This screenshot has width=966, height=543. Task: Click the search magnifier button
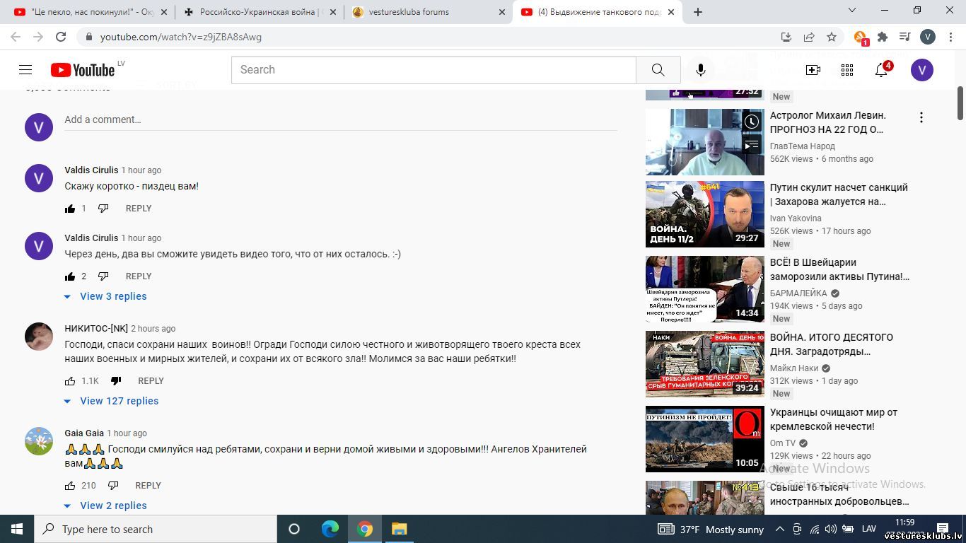point(658,70)
